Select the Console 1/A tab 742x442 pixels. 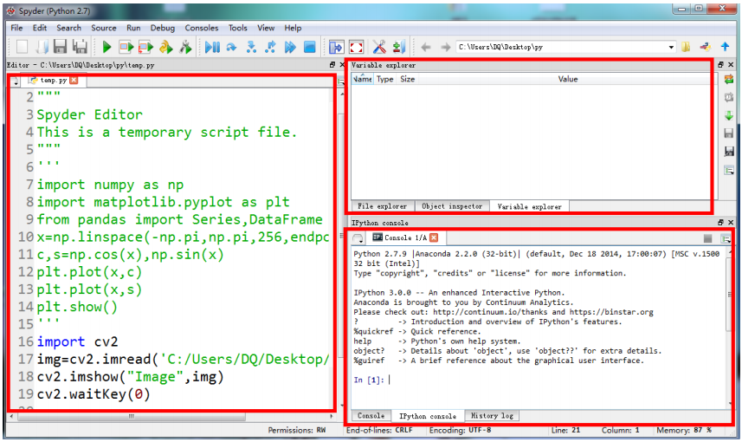405,237
